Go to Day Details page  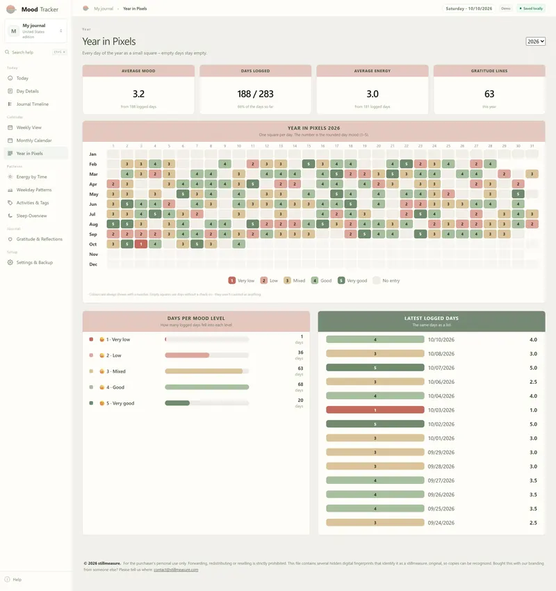pyautogui.click(x=37, y=91)
